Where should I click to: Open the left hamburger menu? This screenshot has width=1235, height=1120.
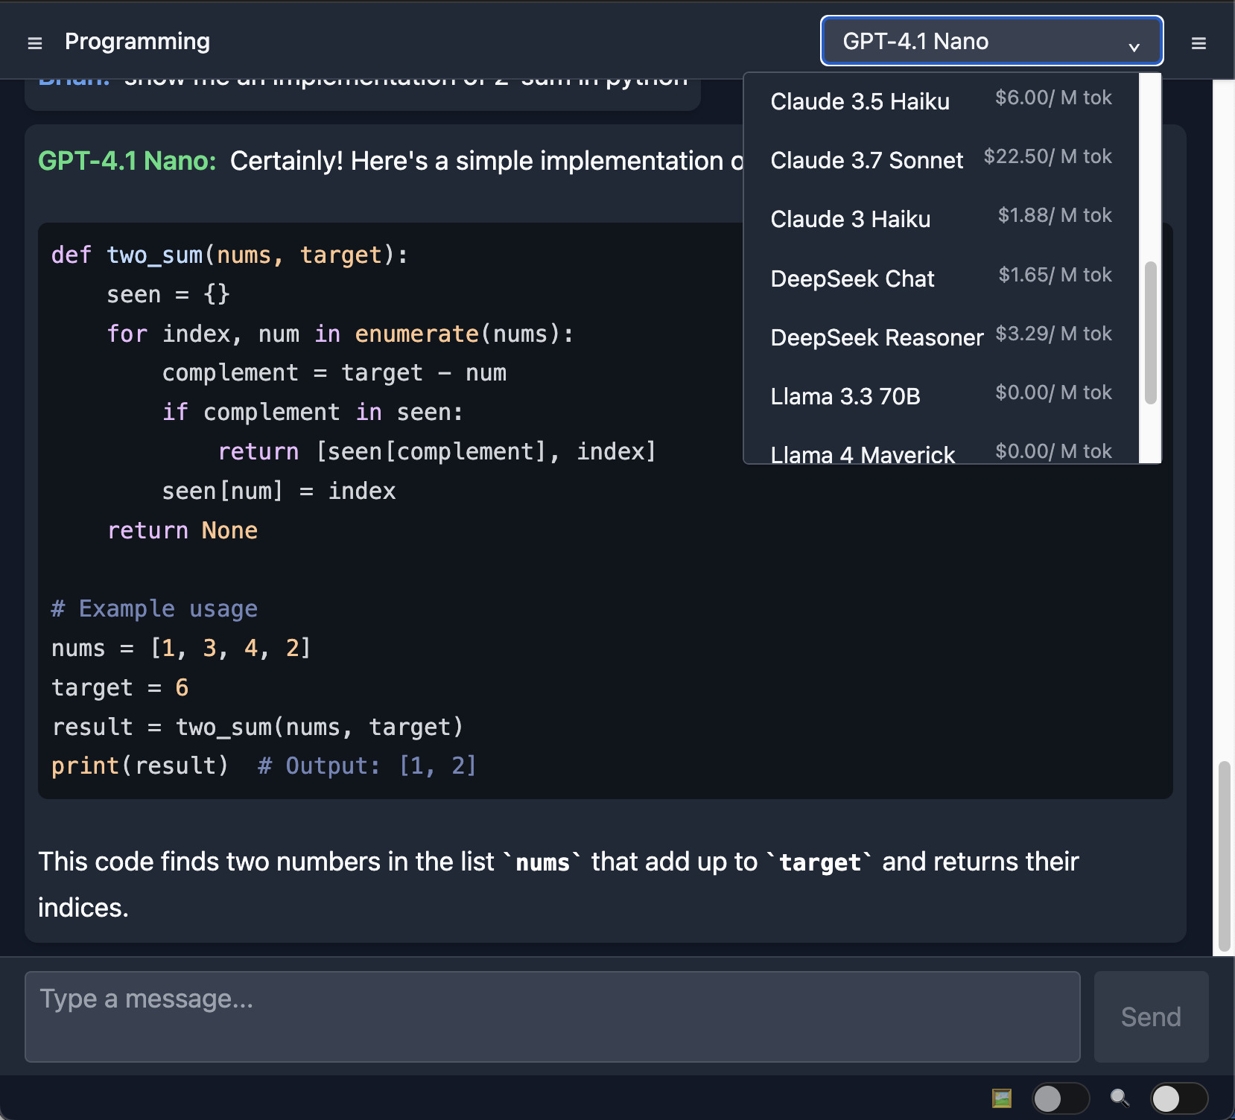(34, 42)
